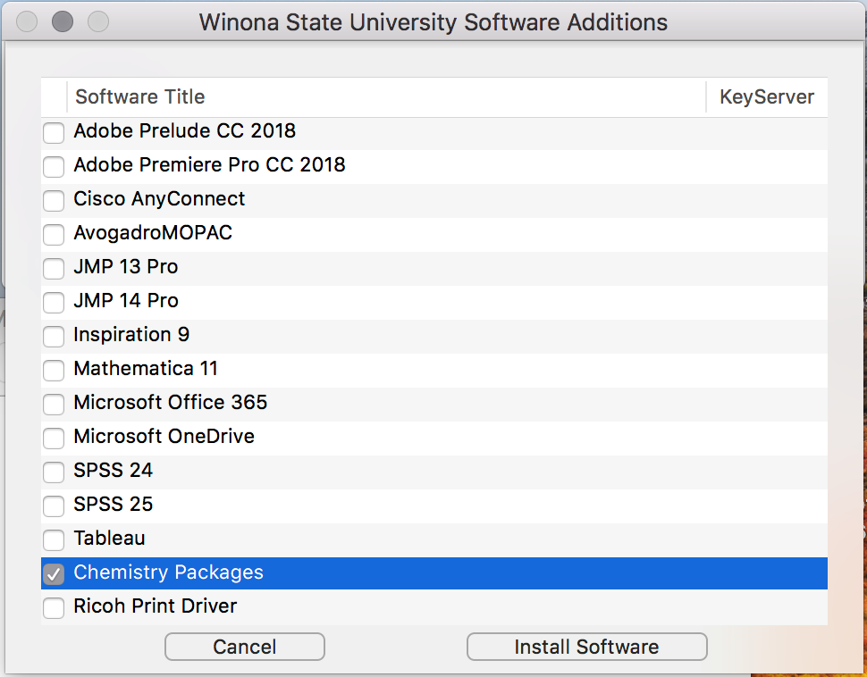Image resolution: width=867 pixels, height=677 pixels.
Task: Select the Microsoft Office 365 checkbox
Action: coord(55,405)
